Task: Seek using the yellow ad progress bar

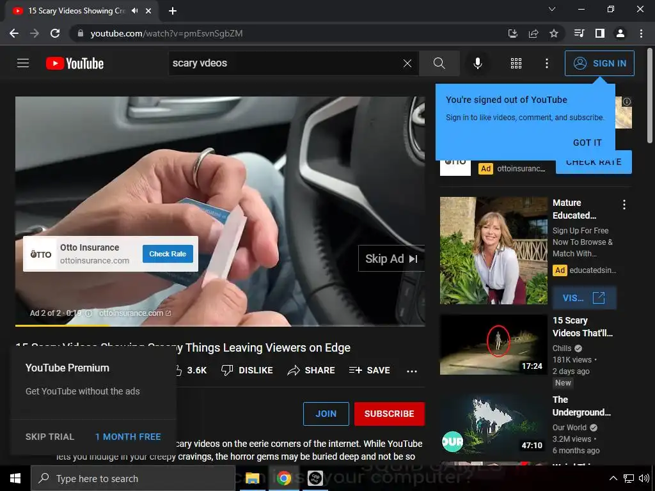Action: 220,325
